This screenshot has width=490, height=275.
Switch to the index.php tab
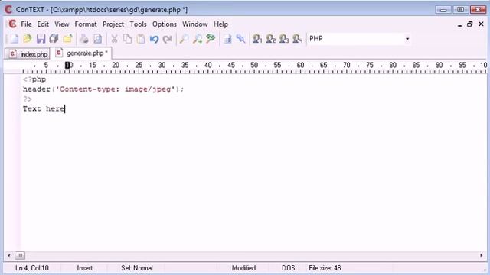tap(28, 54)
